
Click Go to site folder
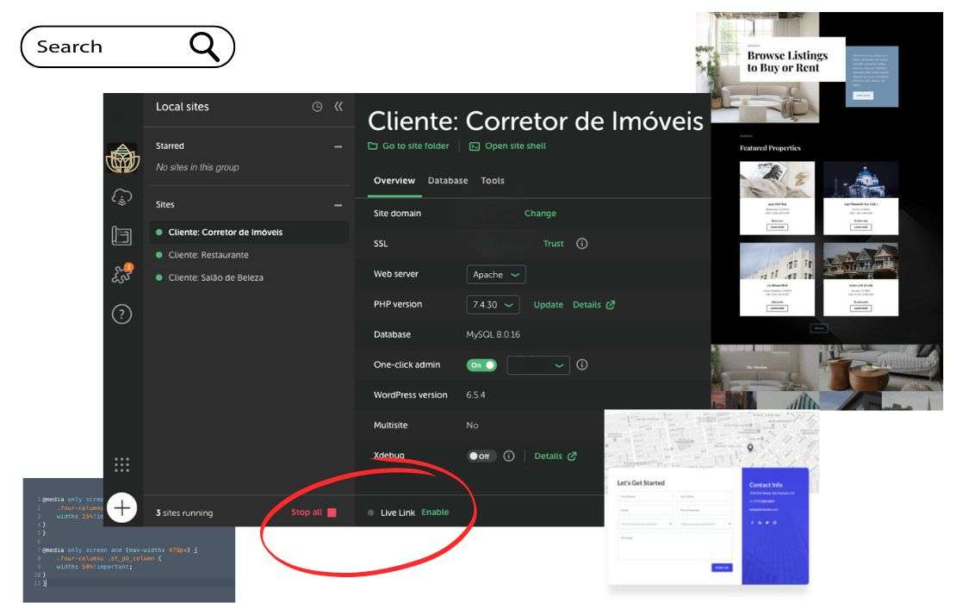tap(408, 146)
